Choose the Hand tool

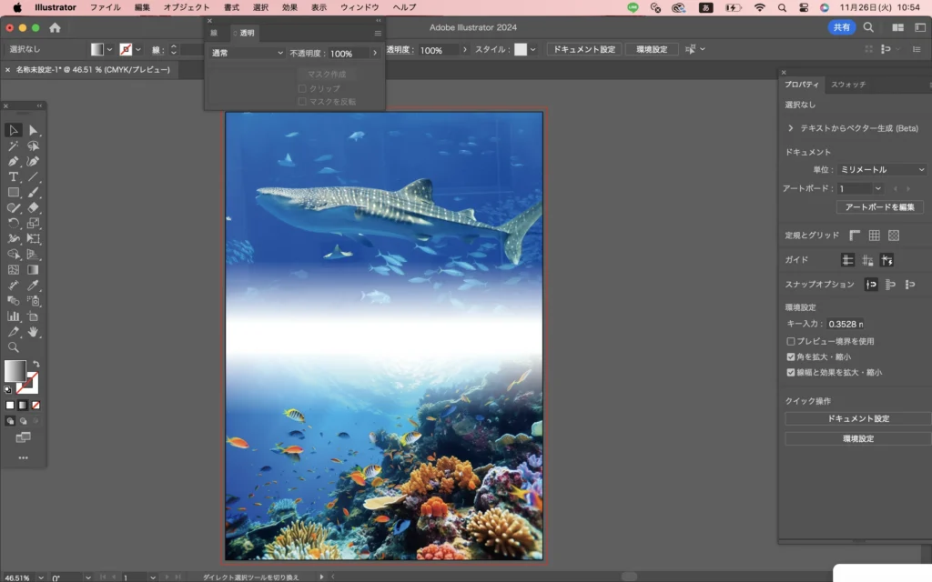coord(34,332)
